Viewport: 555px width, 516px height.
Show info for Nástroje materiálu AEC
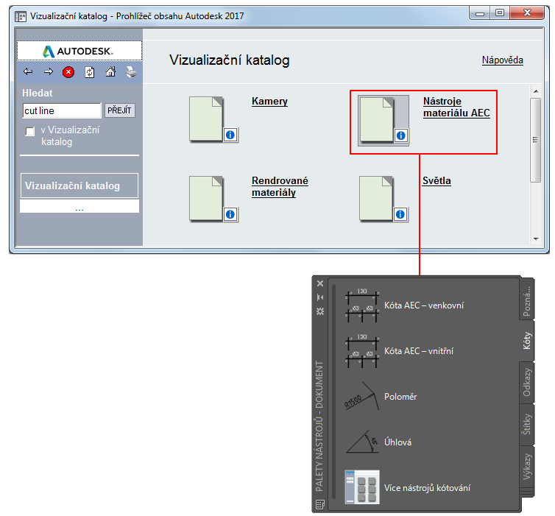(x=401, y=135)
